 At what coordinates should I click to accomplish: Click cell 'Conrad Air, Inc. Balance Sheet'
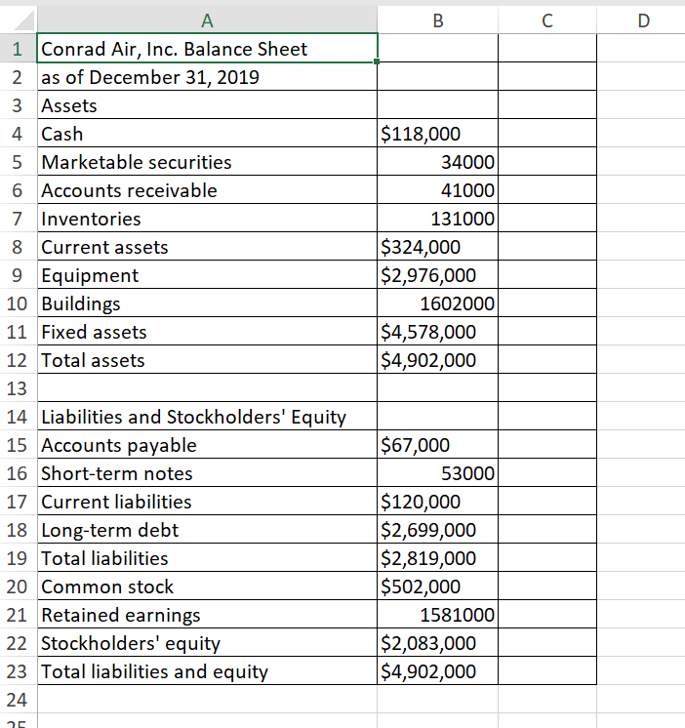coord(207,48)
